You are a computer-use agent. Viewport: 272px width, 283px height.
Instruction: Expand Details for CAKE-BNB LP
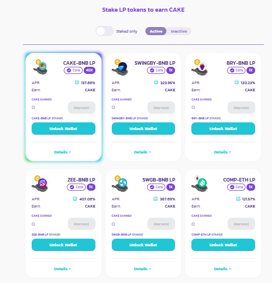pos(63,152)
